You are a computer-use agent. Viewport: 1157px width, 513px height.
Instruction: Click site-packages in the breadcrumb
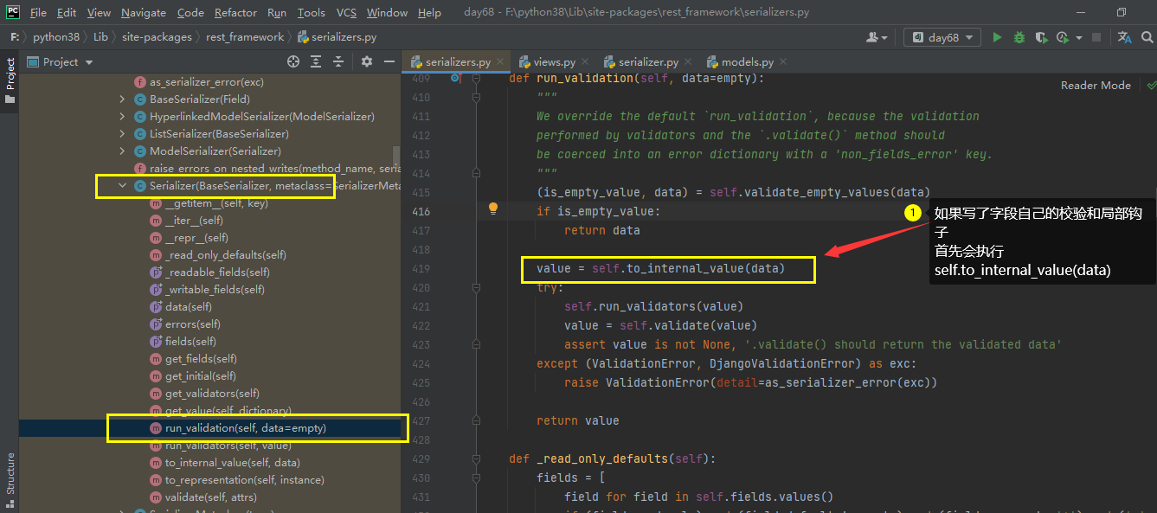pyautogui.click(x=157, y=37)
